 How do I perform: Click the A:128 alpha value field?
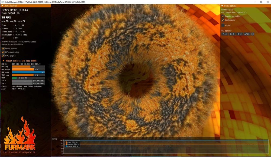tap(247, 34)
